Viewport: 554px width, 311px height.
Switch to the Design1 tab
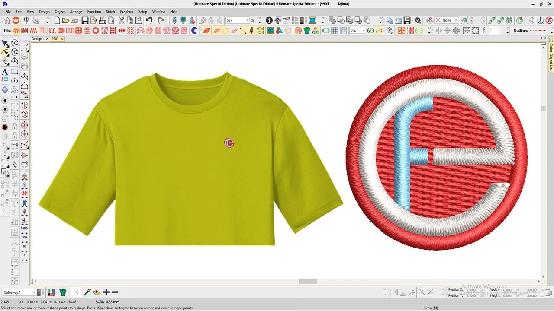click(38, 39)
